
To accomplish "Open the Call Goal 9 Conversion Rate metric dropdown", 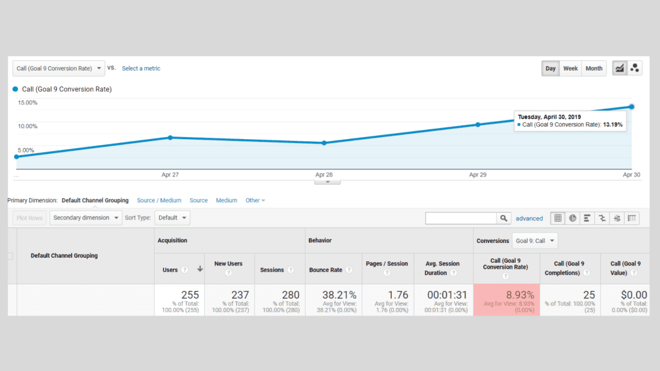I will coord(58,68).
